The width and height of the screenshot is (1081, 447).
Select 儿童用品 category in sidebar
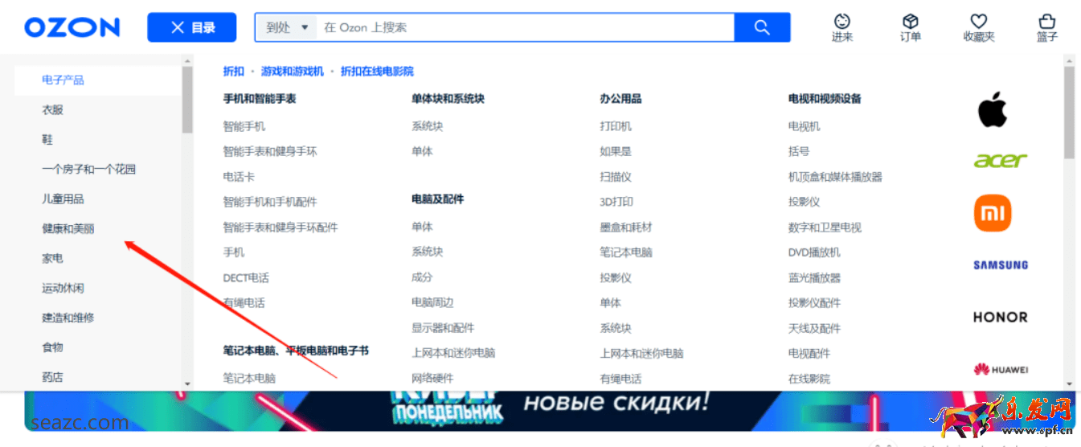click(63, 199)
